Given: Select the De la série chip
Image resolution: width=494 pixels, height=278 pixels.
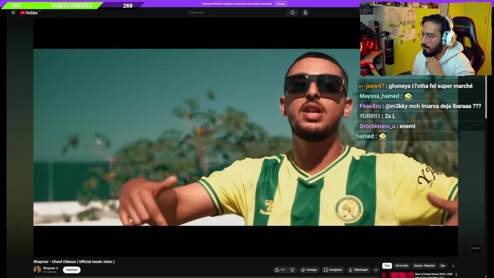Looking at the screenshot, I should pyautogui.click(x=402, y=266).
